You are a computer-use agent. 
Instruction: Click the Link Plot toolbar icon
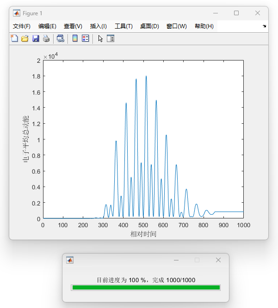point(60,39)
